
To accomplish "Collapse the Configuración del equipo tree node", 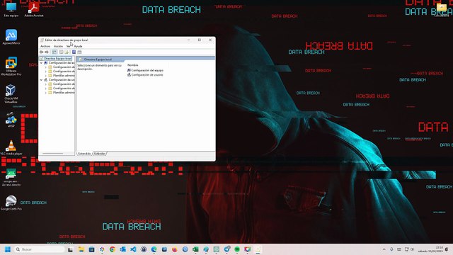I will [41, 63].
